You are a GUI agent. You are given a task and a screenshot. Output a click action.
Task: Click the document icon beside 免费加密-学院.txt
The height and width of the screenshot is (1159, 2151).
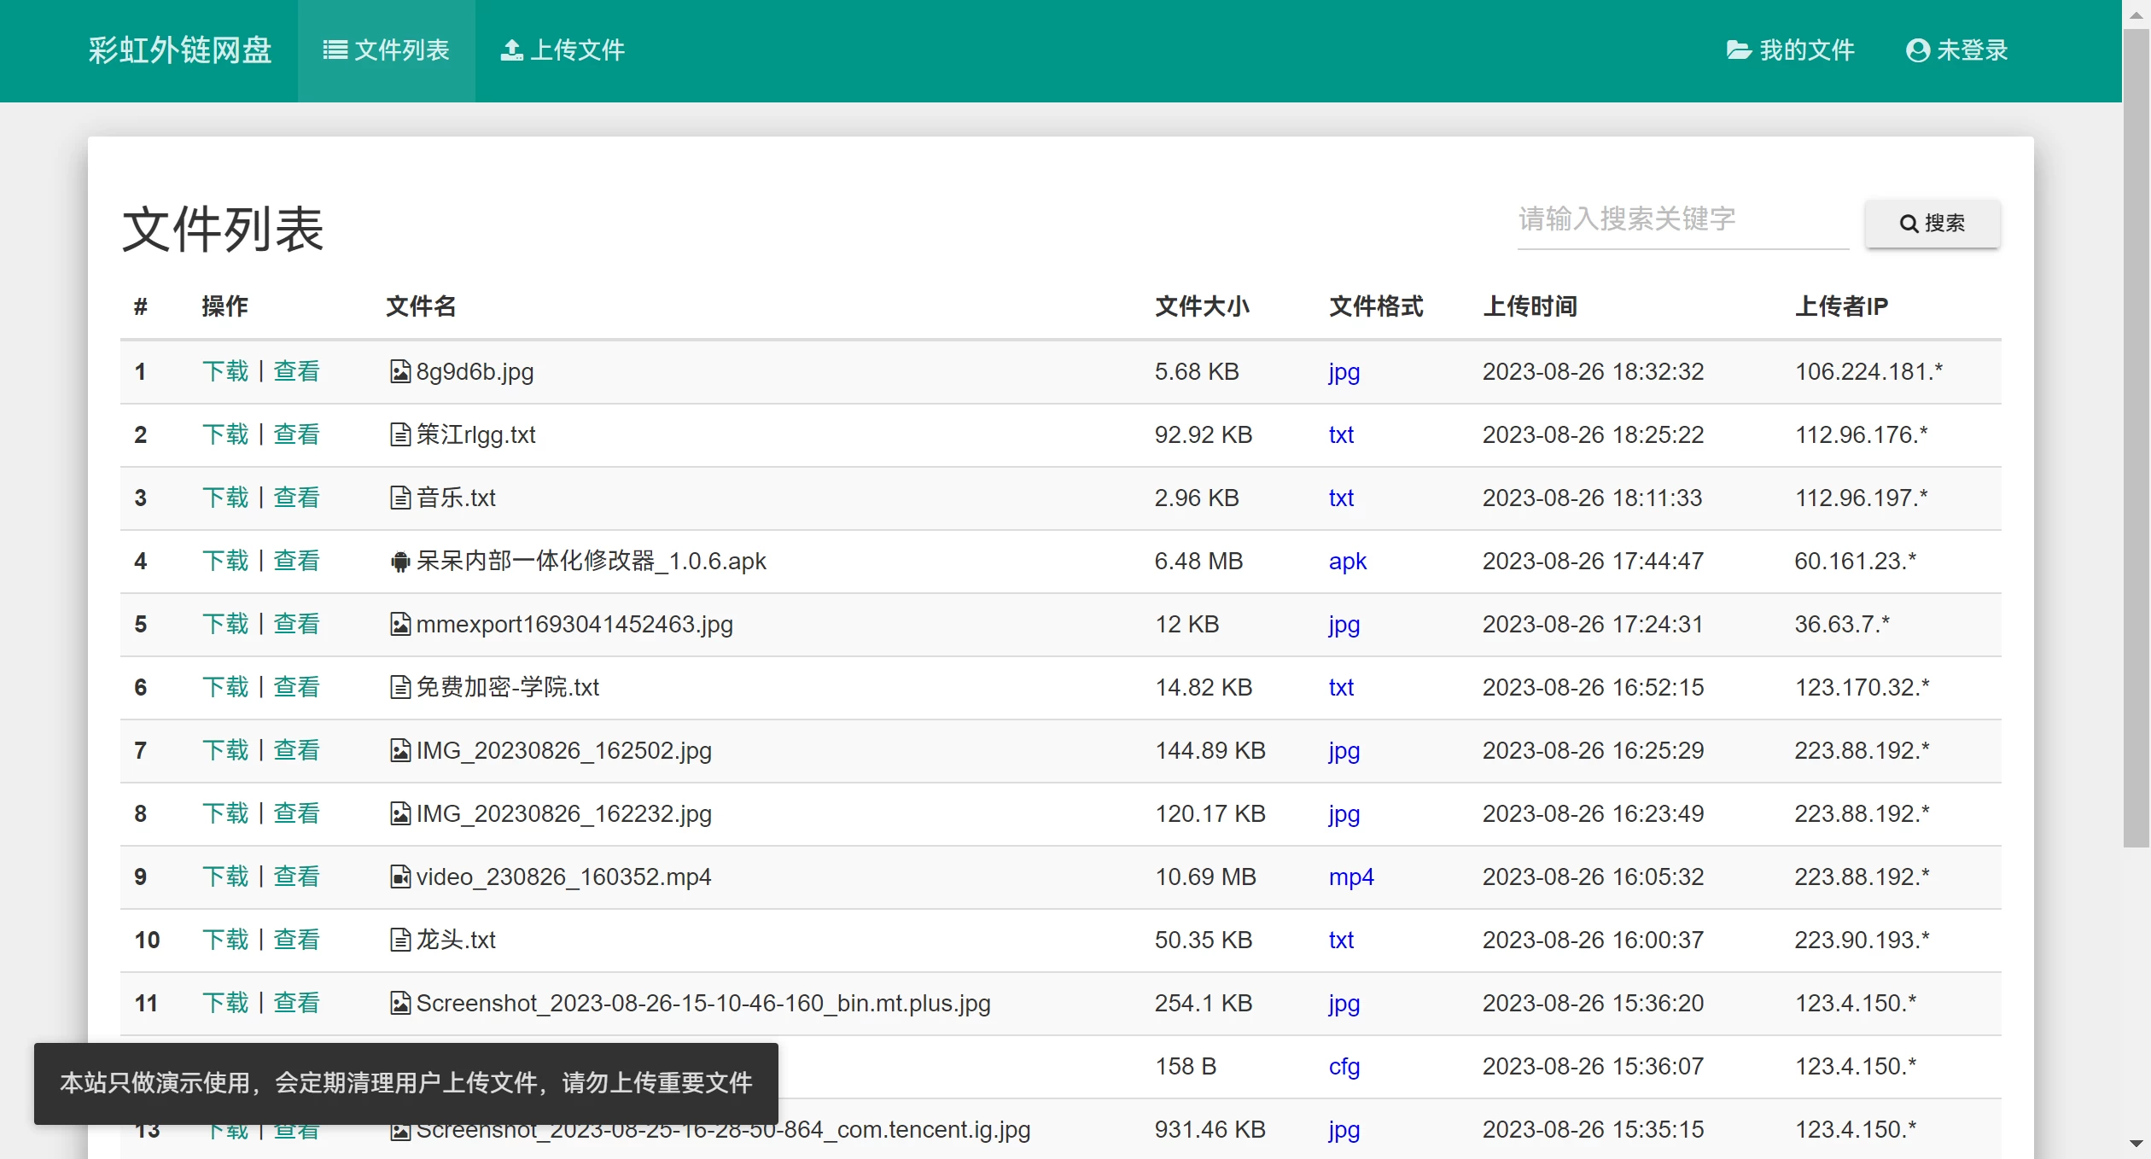(x=399, y=687)
